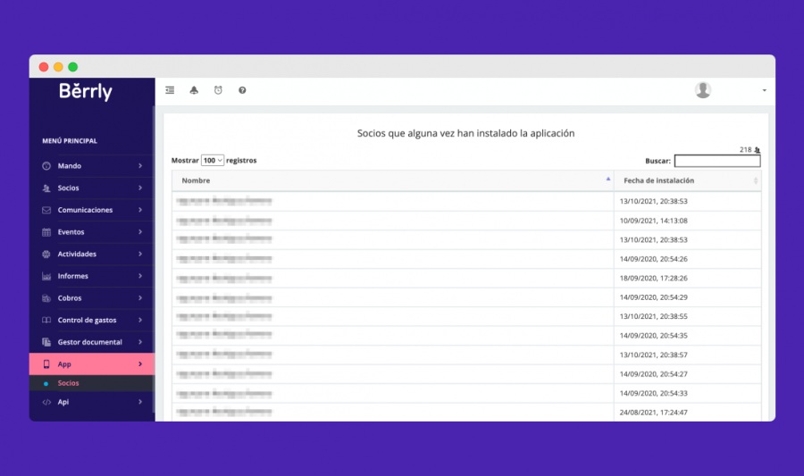Open the alarm clock reminders icon

[218, 90]
